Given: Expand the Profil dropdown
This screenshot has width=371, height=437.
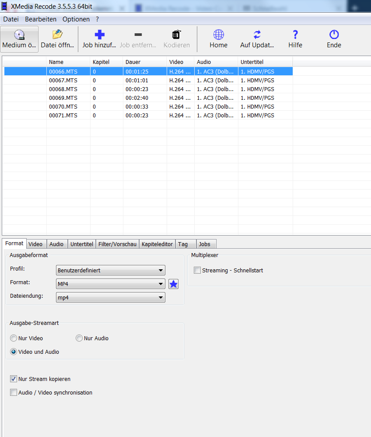Looking at the screenshot, I should 111,270.
